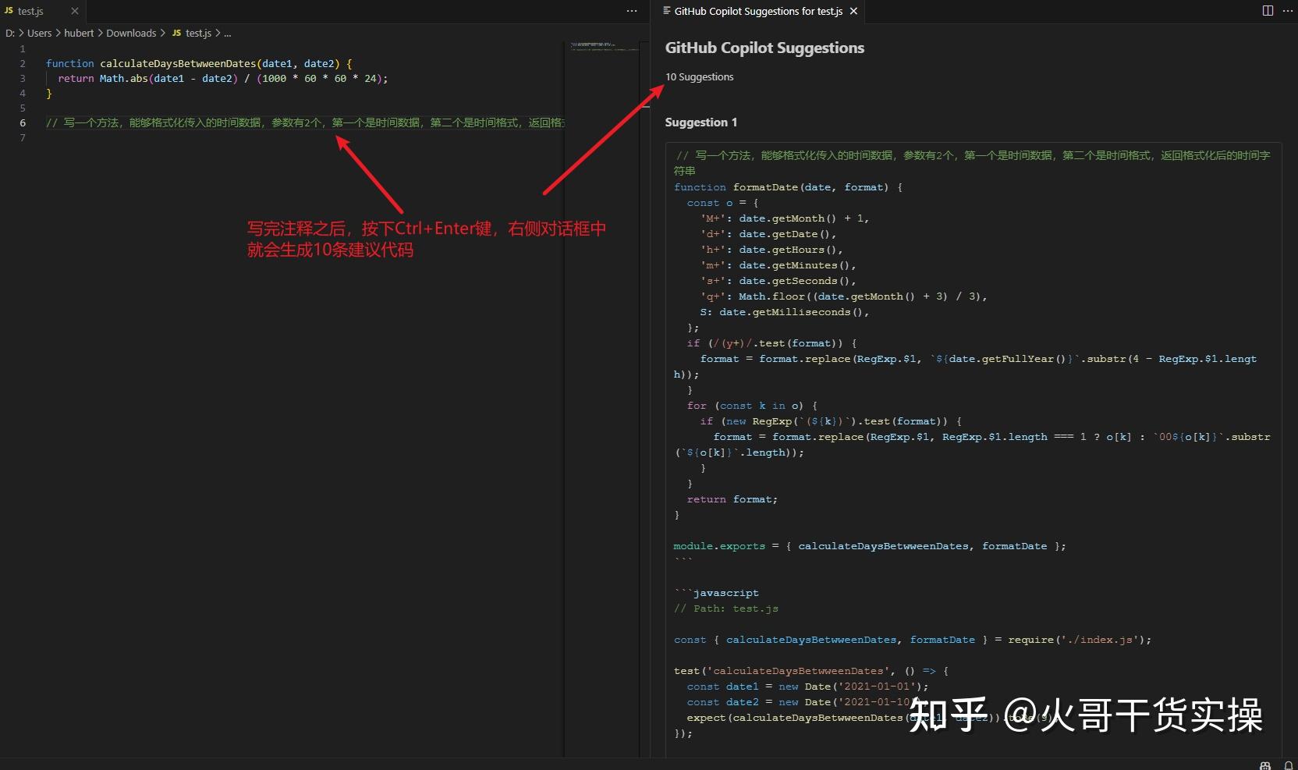Expand the hubert breadcrumb item

[79, 33]
